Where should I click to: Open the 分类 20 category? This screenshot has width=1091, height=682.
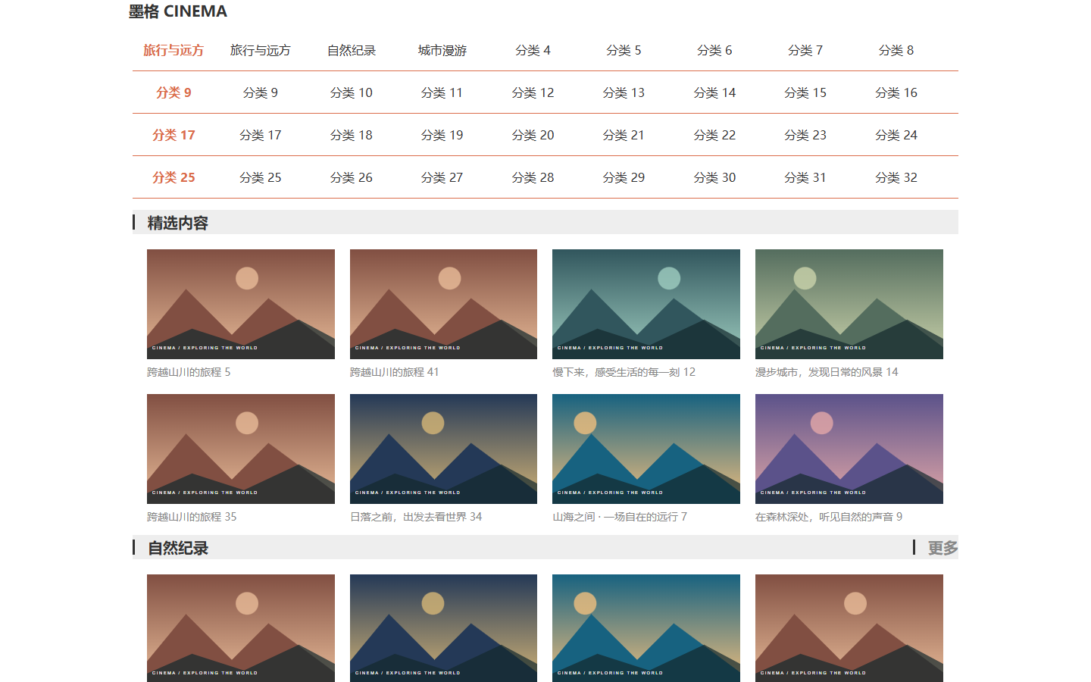pos(533,135)
